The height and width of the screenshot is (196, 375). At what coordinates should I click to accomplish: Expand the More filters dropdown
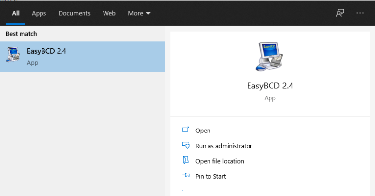point(139,13)
